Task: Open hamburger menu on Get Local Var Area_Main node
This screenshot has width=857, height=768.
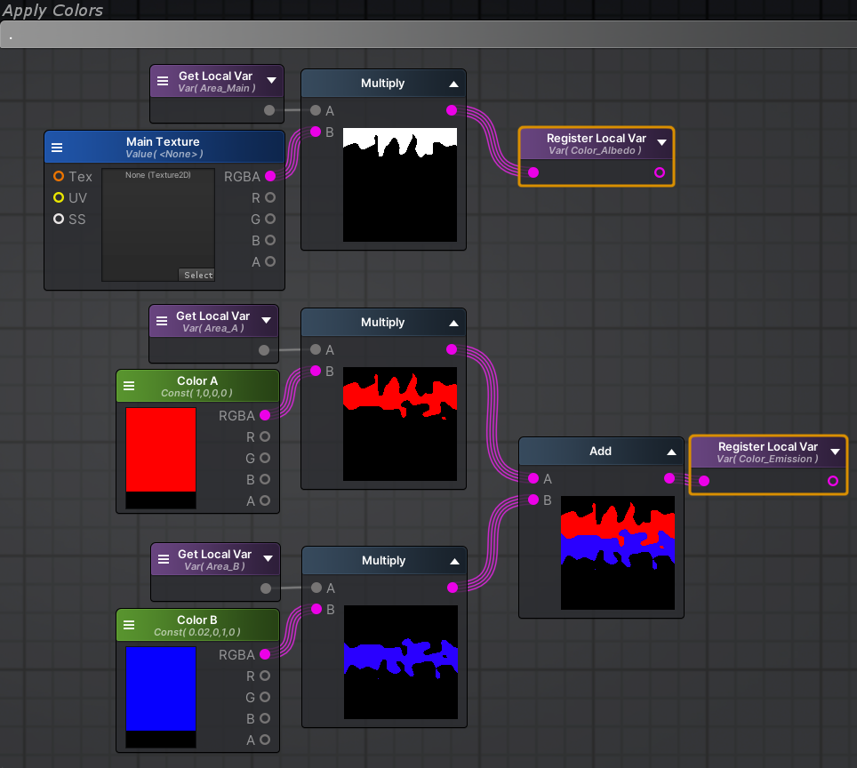Action: 163,81
